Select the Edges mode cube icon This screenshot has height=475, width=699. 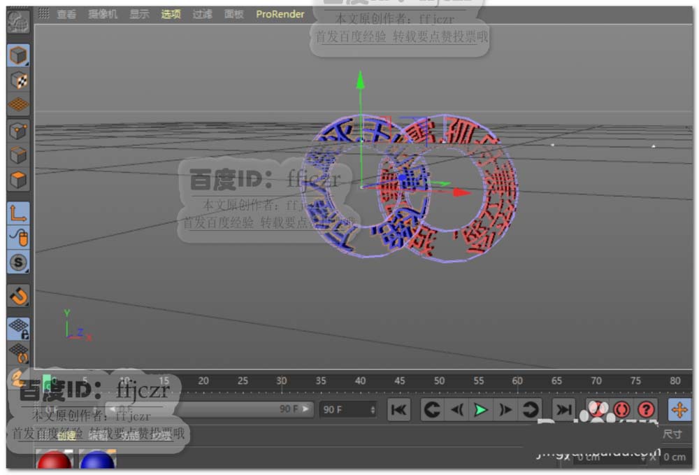click(18, 155)
